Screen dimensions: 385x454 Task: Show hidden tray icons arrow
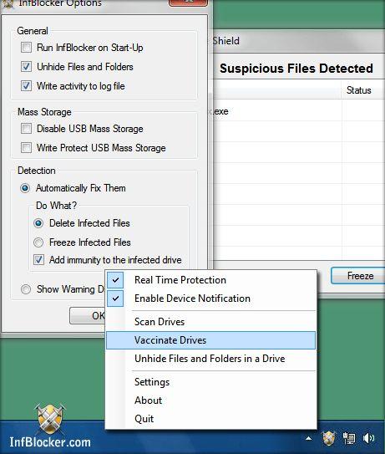309,438
